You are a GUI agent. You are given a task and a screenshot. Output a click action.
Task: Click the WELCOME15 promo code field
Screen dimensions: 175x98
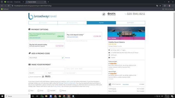click(x=46, y=58)
